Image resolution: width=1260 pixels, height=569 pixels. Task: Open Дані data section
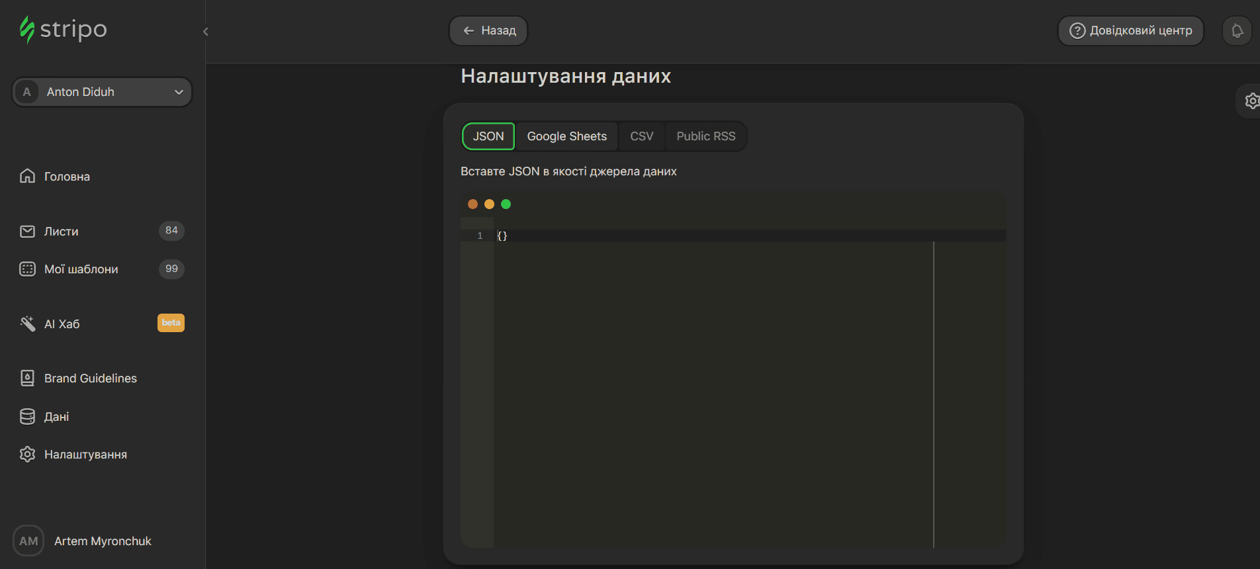click(56, 417)
